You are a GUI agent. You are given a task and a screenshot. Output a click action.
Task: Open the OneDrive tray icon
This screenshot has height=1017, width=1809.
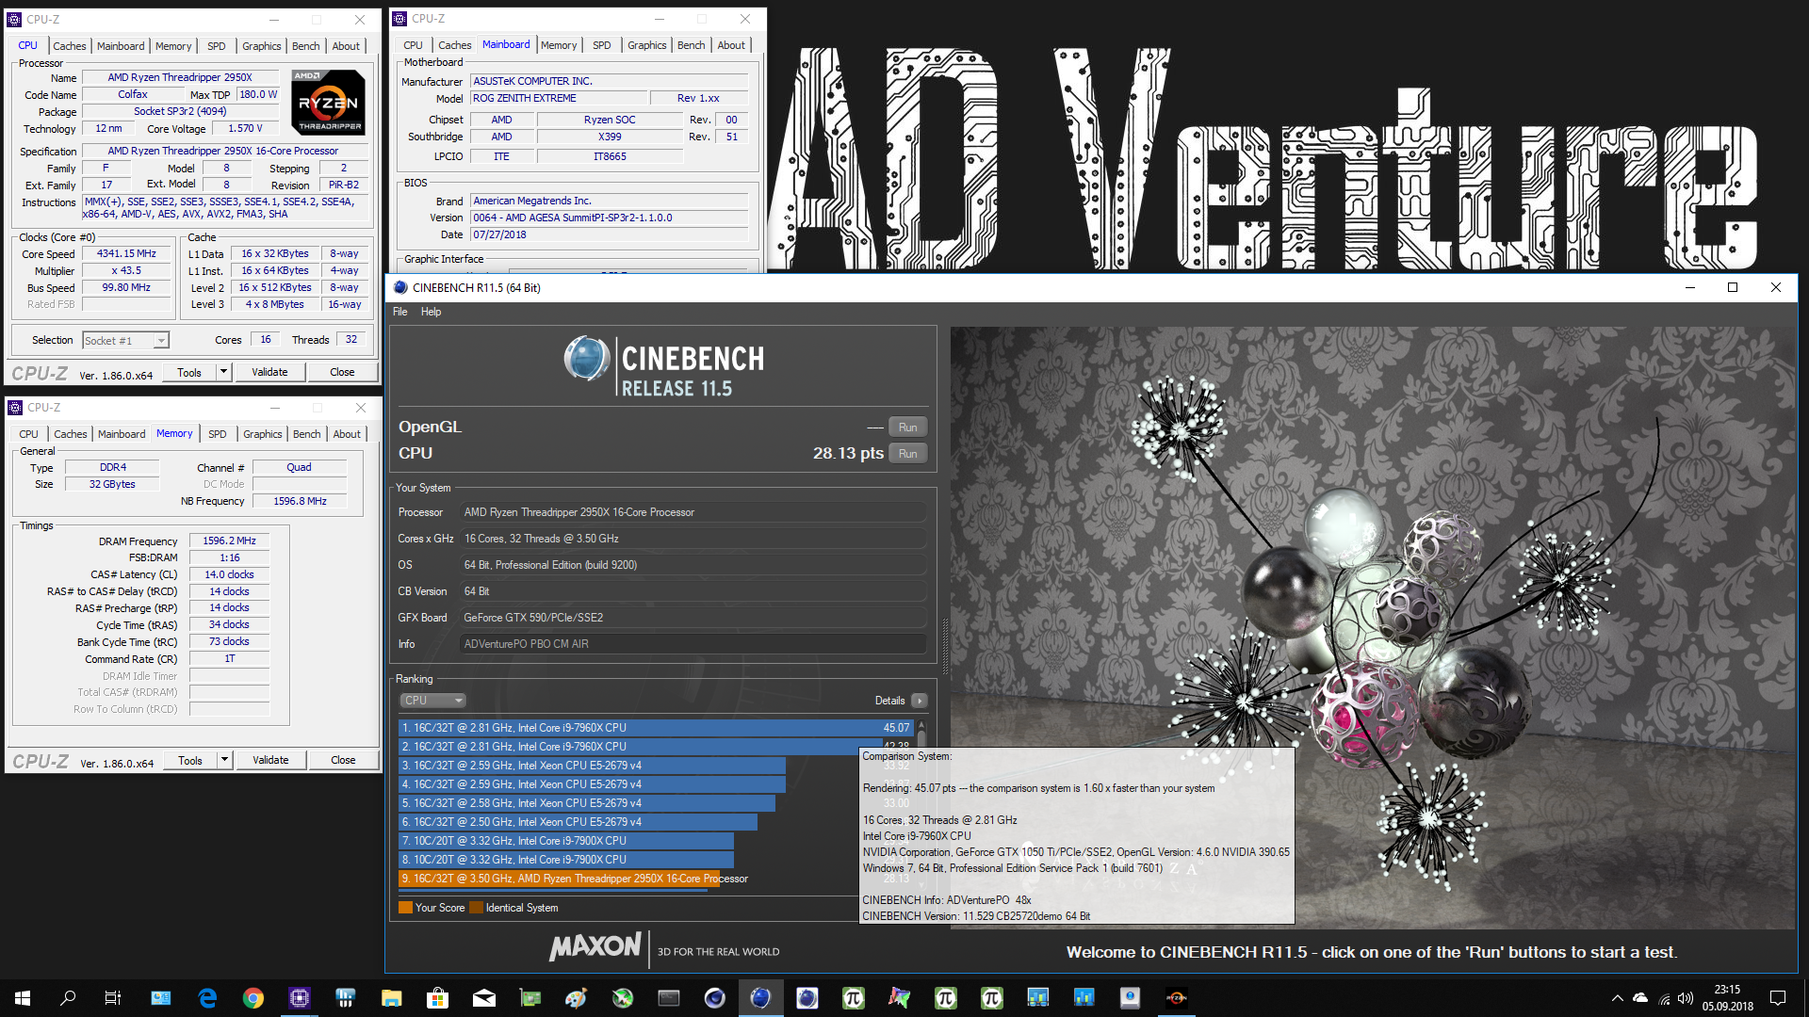pos(1640,998)
